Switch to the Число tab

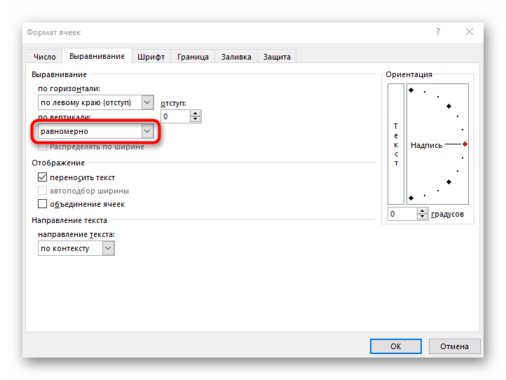click(45, 57)
